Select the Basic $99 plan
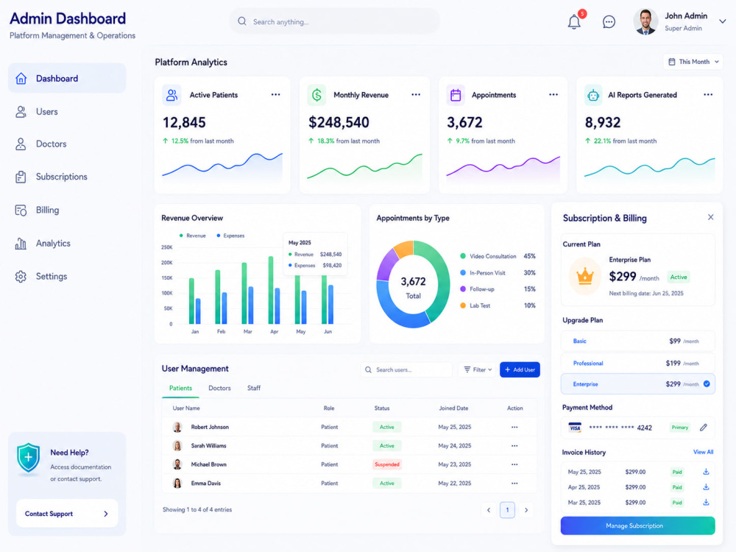The image size is (736, 552). (x=637, y=342)
